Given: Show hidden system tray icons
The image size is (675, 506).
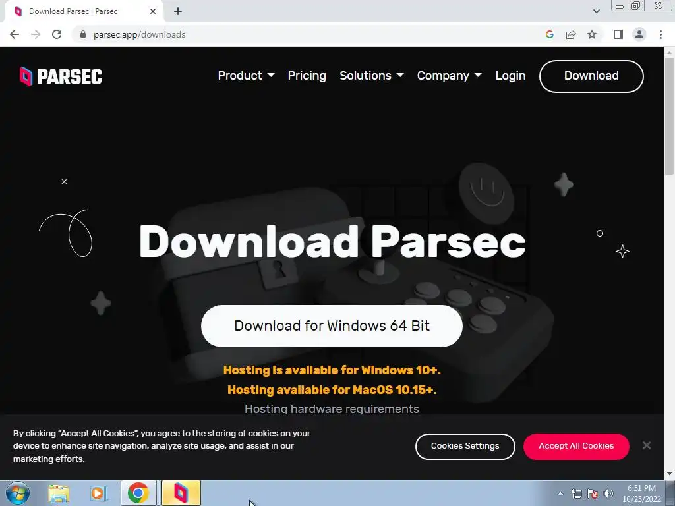Looking at the screenshot, I should [x=560, y=493].
